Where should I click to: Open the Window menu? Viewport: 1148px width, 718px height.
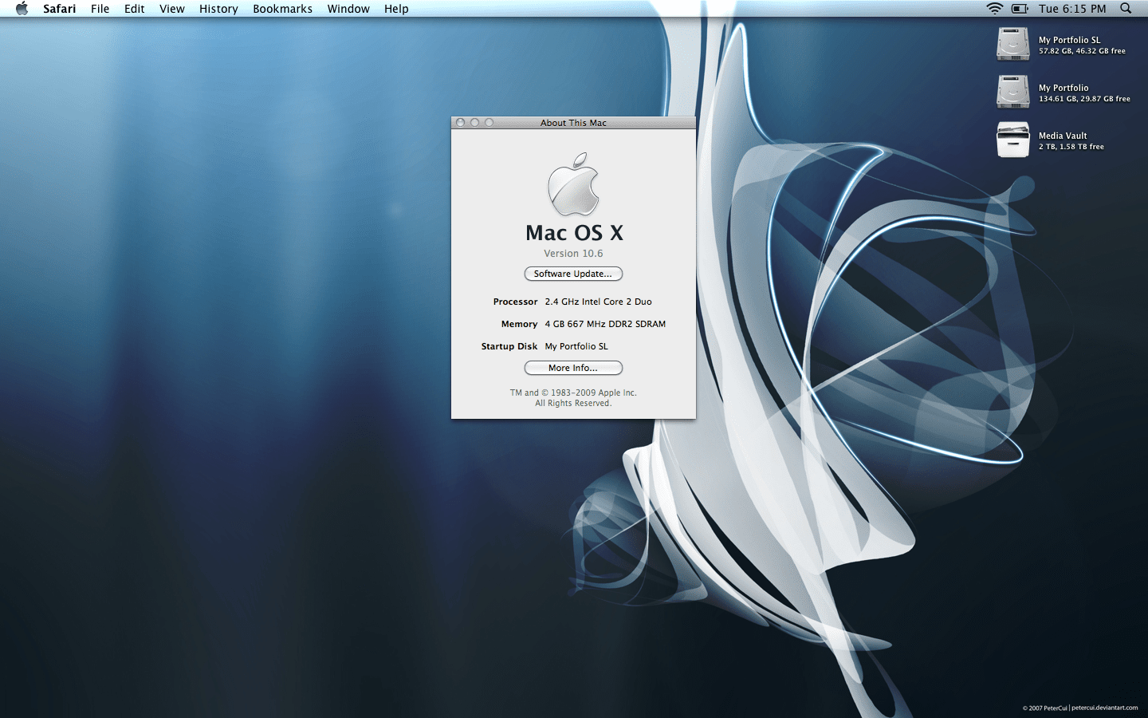[x=348, y=9]
